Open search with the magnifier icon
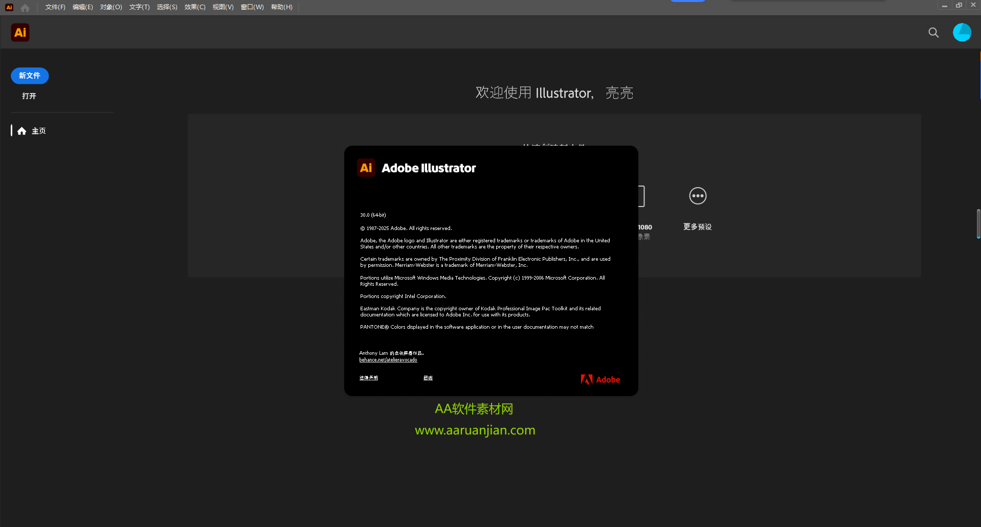Viewport: 981px width, 527px height. click(x=933, y=32)
